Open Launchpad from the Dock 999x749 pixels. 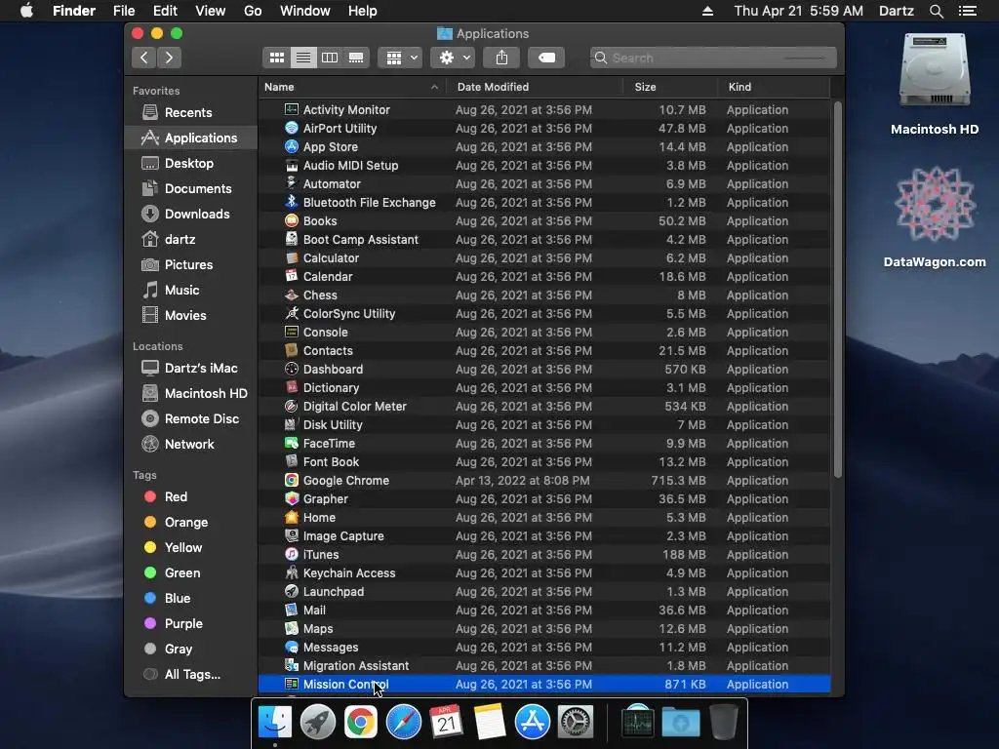pyautogui.click(x=318, y=723)
